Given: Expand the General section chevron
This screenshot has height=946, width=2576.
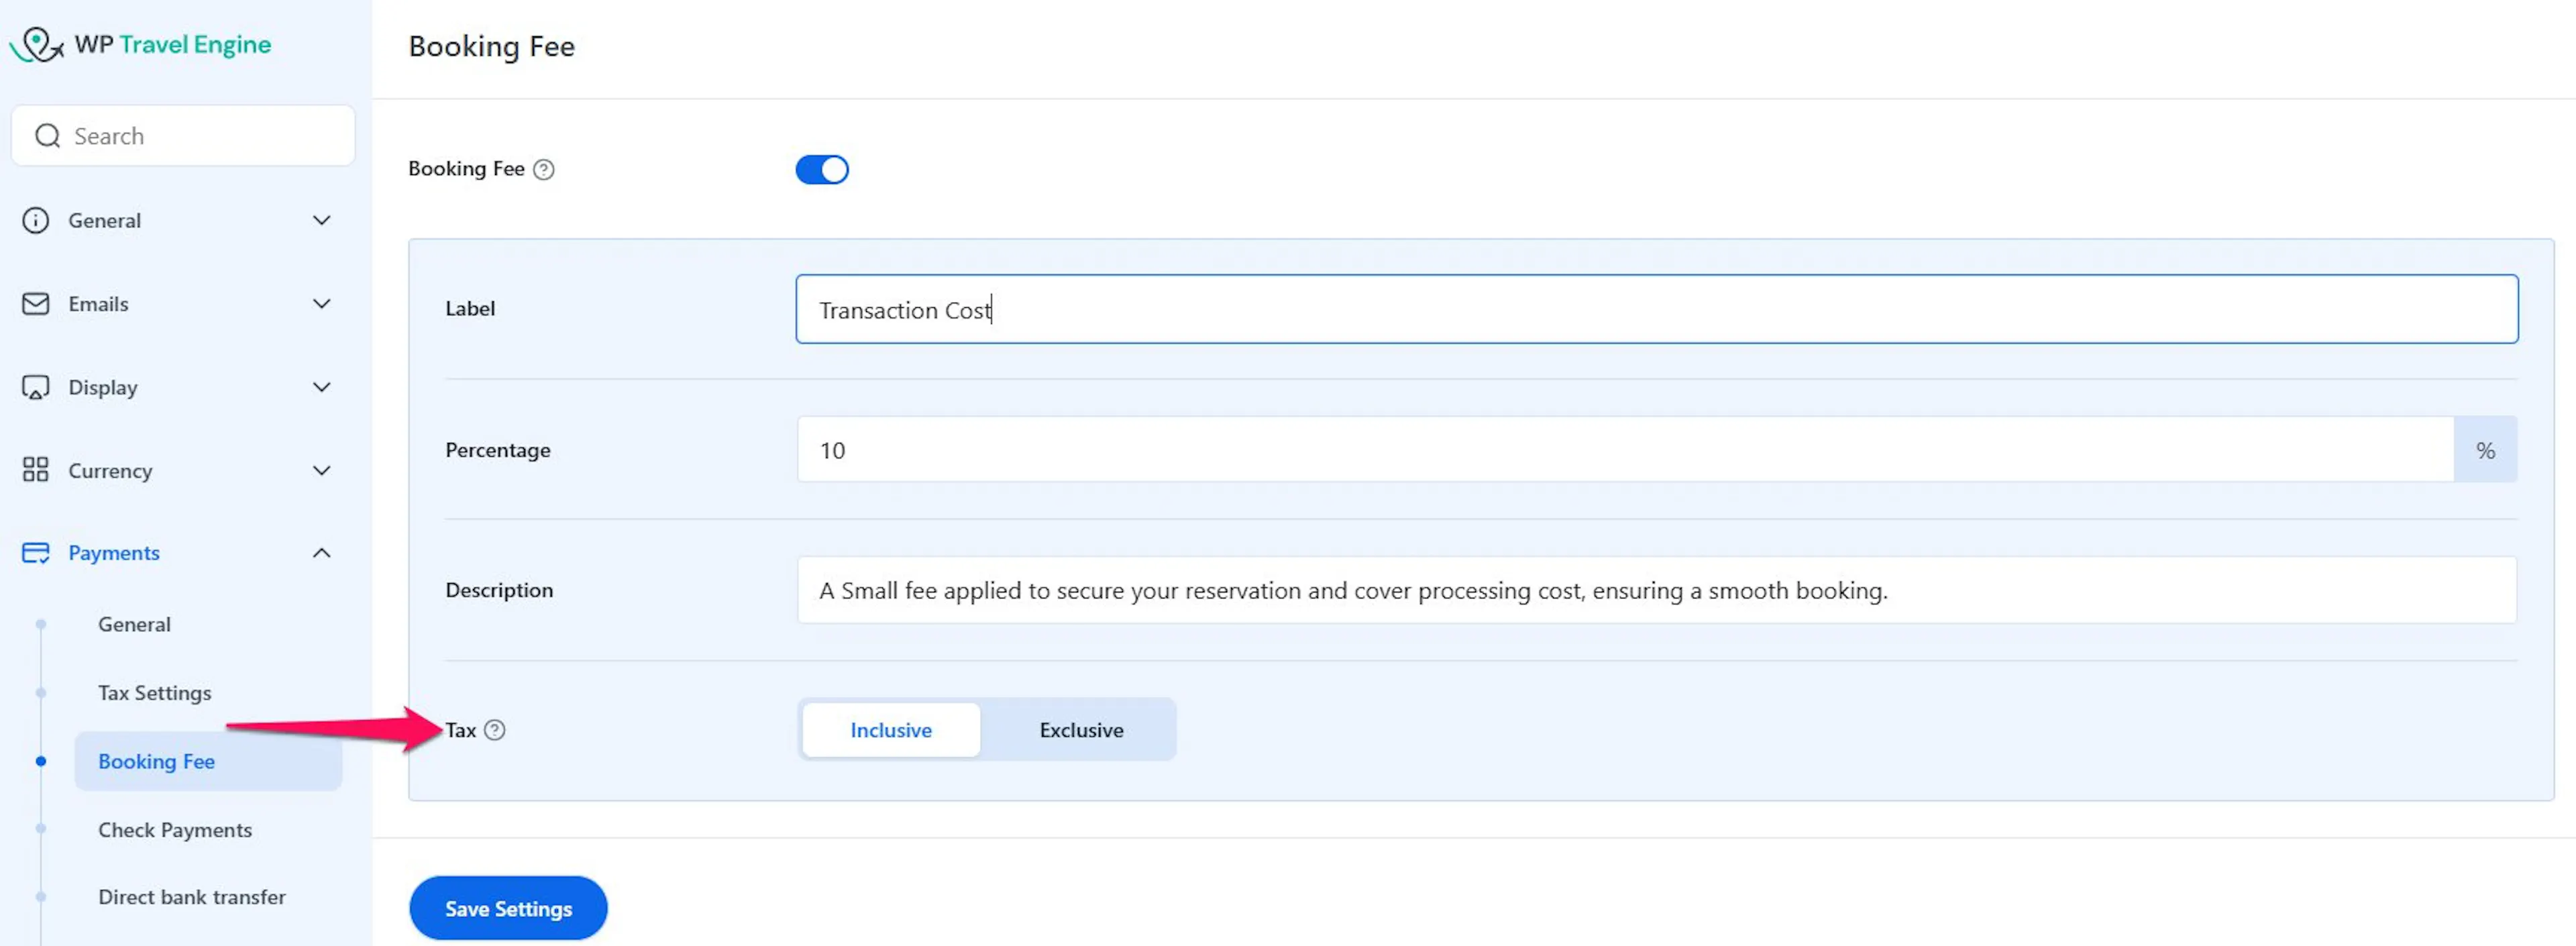Looking at the screenshot, I should pos(321,220).
